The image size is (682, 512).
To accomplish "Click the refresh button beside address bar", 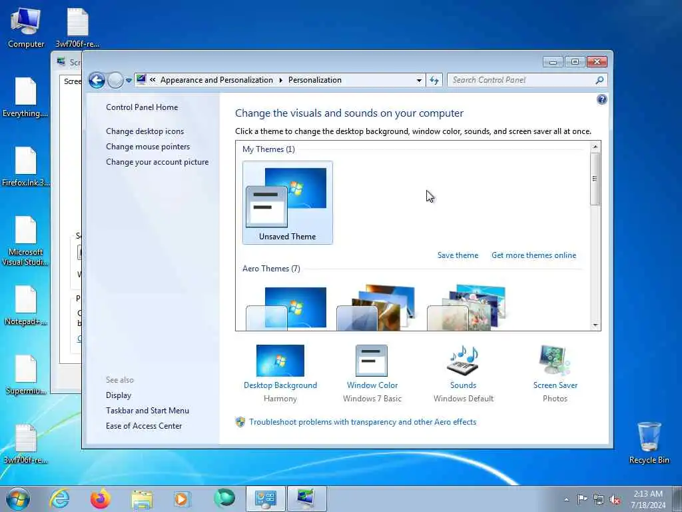I will [434, 80].
